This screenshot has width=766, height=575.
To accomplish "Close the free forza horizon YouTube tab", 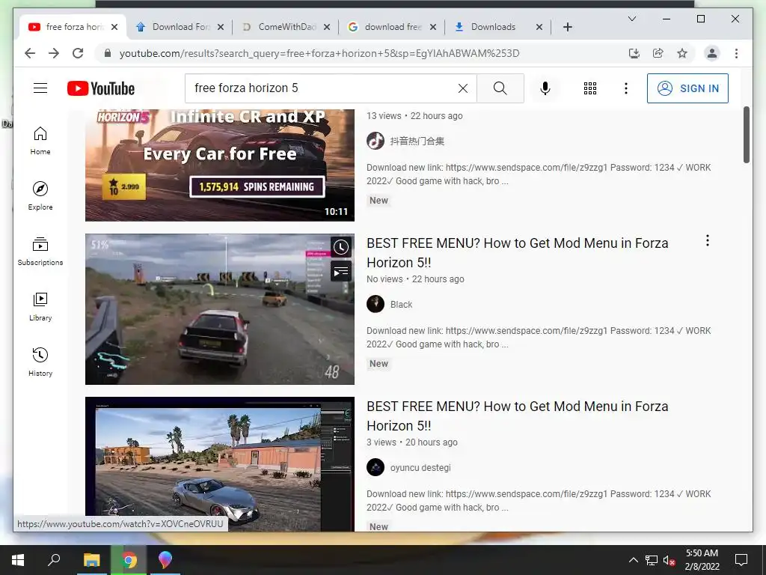I will coord(114,27).
